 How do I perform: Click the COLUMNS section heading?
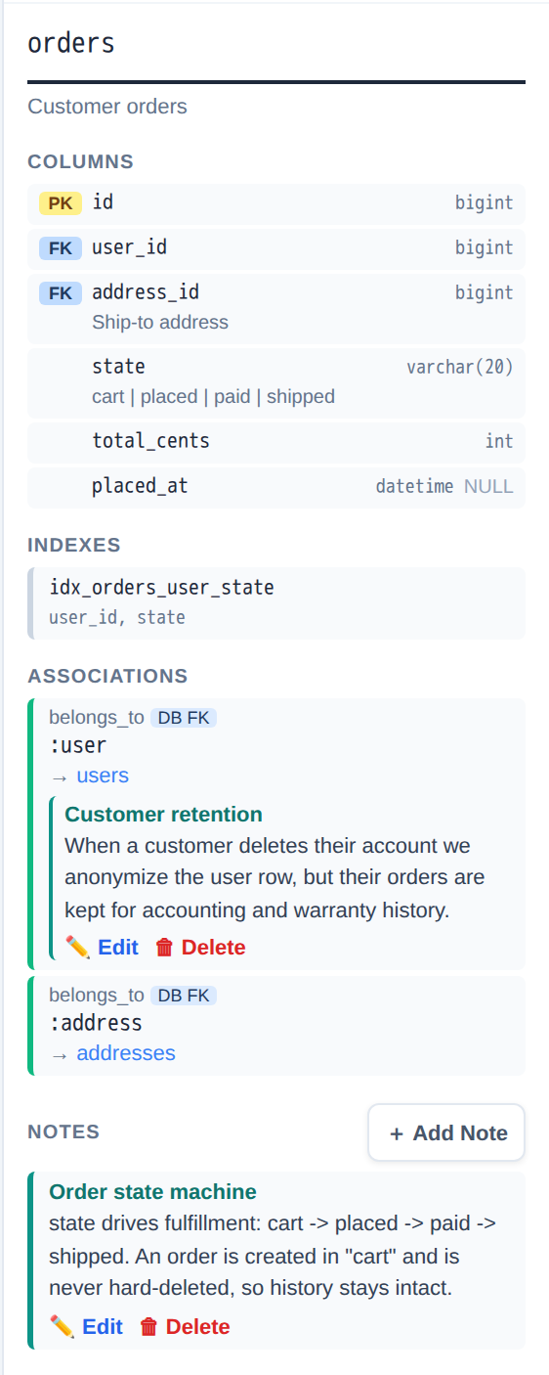click(x=80, y=162)
